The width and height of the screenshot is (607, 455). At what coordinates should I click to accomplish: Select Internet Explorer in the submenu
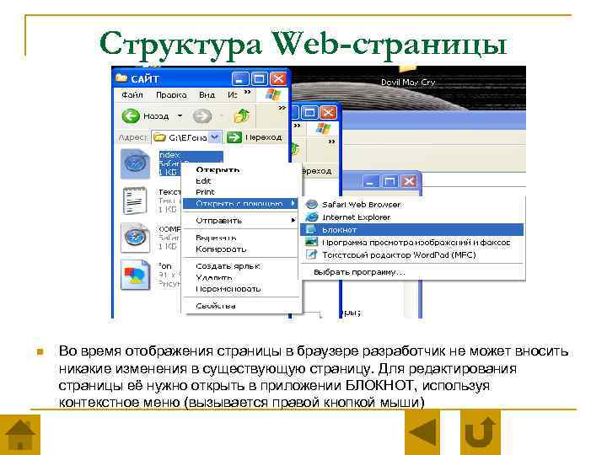(412, 217)
